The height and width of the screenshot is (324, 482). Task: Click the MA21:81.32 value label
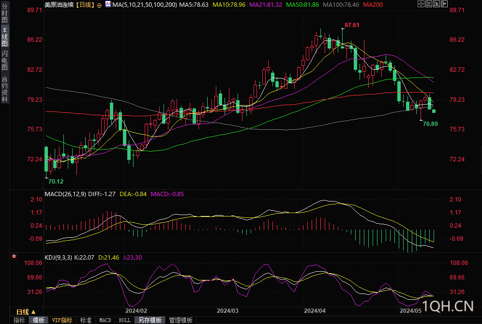click(266, 5)
